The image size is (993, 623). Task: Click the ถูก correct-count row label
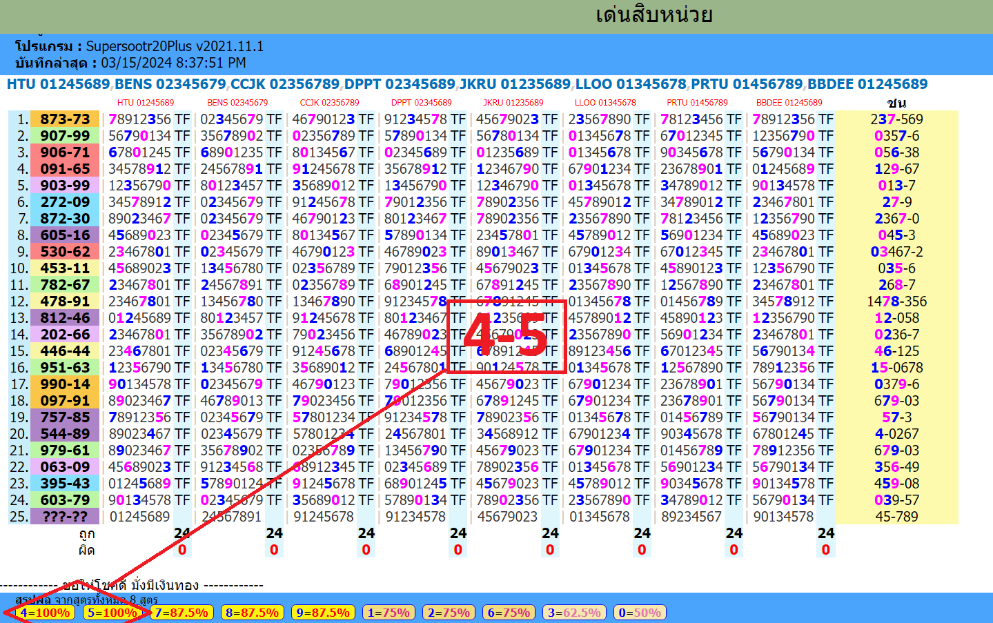pyautogui.click(x=87, y=534)
